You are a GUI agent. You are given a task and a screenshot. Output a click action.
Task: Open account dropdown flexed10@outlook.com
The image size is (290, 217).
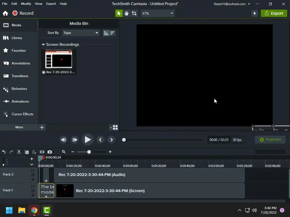coord(232,4)
